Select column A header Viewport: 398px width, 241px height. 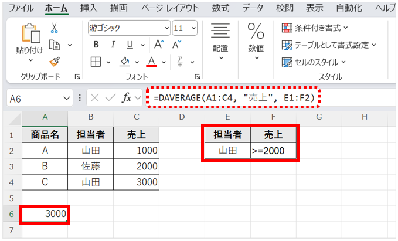click(45, 117)
